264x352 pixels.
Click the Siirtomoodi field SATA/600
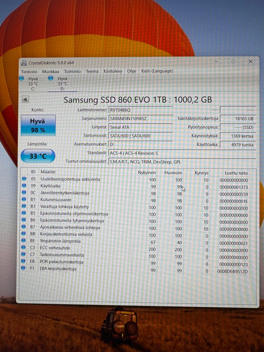[141, 136]
